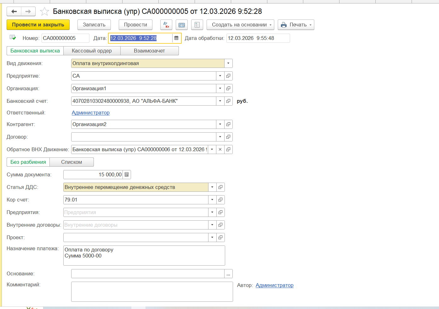Image resolution: width=439 pixels, height=309 pixels.
Task: Click into the Сумма документа field
Action: [93, 174]
